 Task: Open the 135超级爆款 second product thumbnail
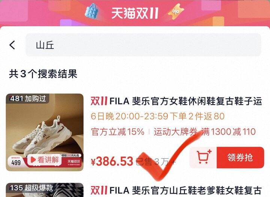tap(45, 190)
